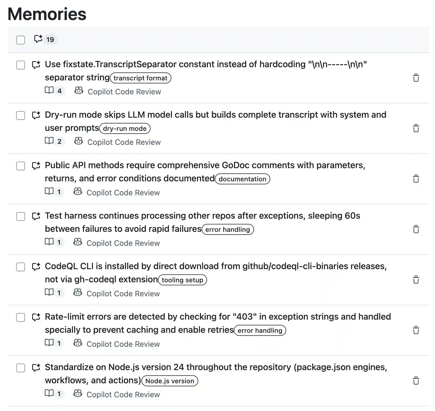Click the tooling setup tag pill

(x=182, y=280)
